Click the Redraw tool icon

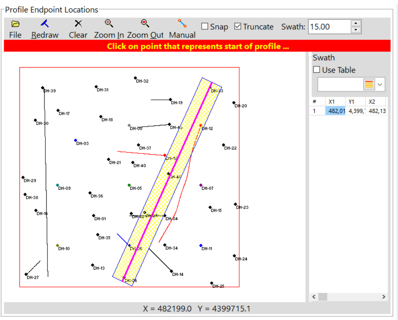(45, 24)
